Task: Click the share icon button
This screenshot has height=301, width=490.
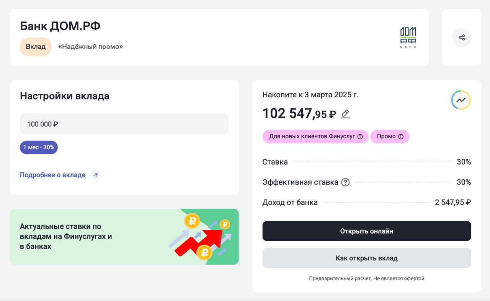Action: [462, 38]
